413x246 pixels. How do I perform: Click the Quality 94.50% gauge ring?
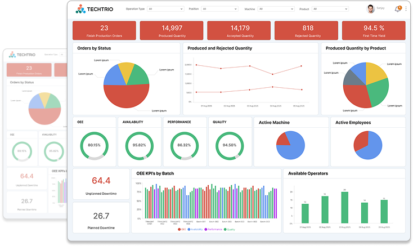pos(229,145)
